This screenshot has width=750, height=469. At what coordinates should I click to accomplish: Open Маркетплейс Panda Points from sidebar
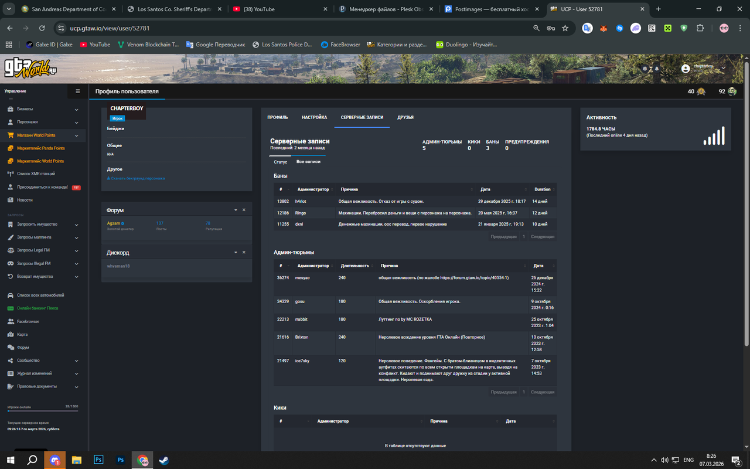click(40, 148)
